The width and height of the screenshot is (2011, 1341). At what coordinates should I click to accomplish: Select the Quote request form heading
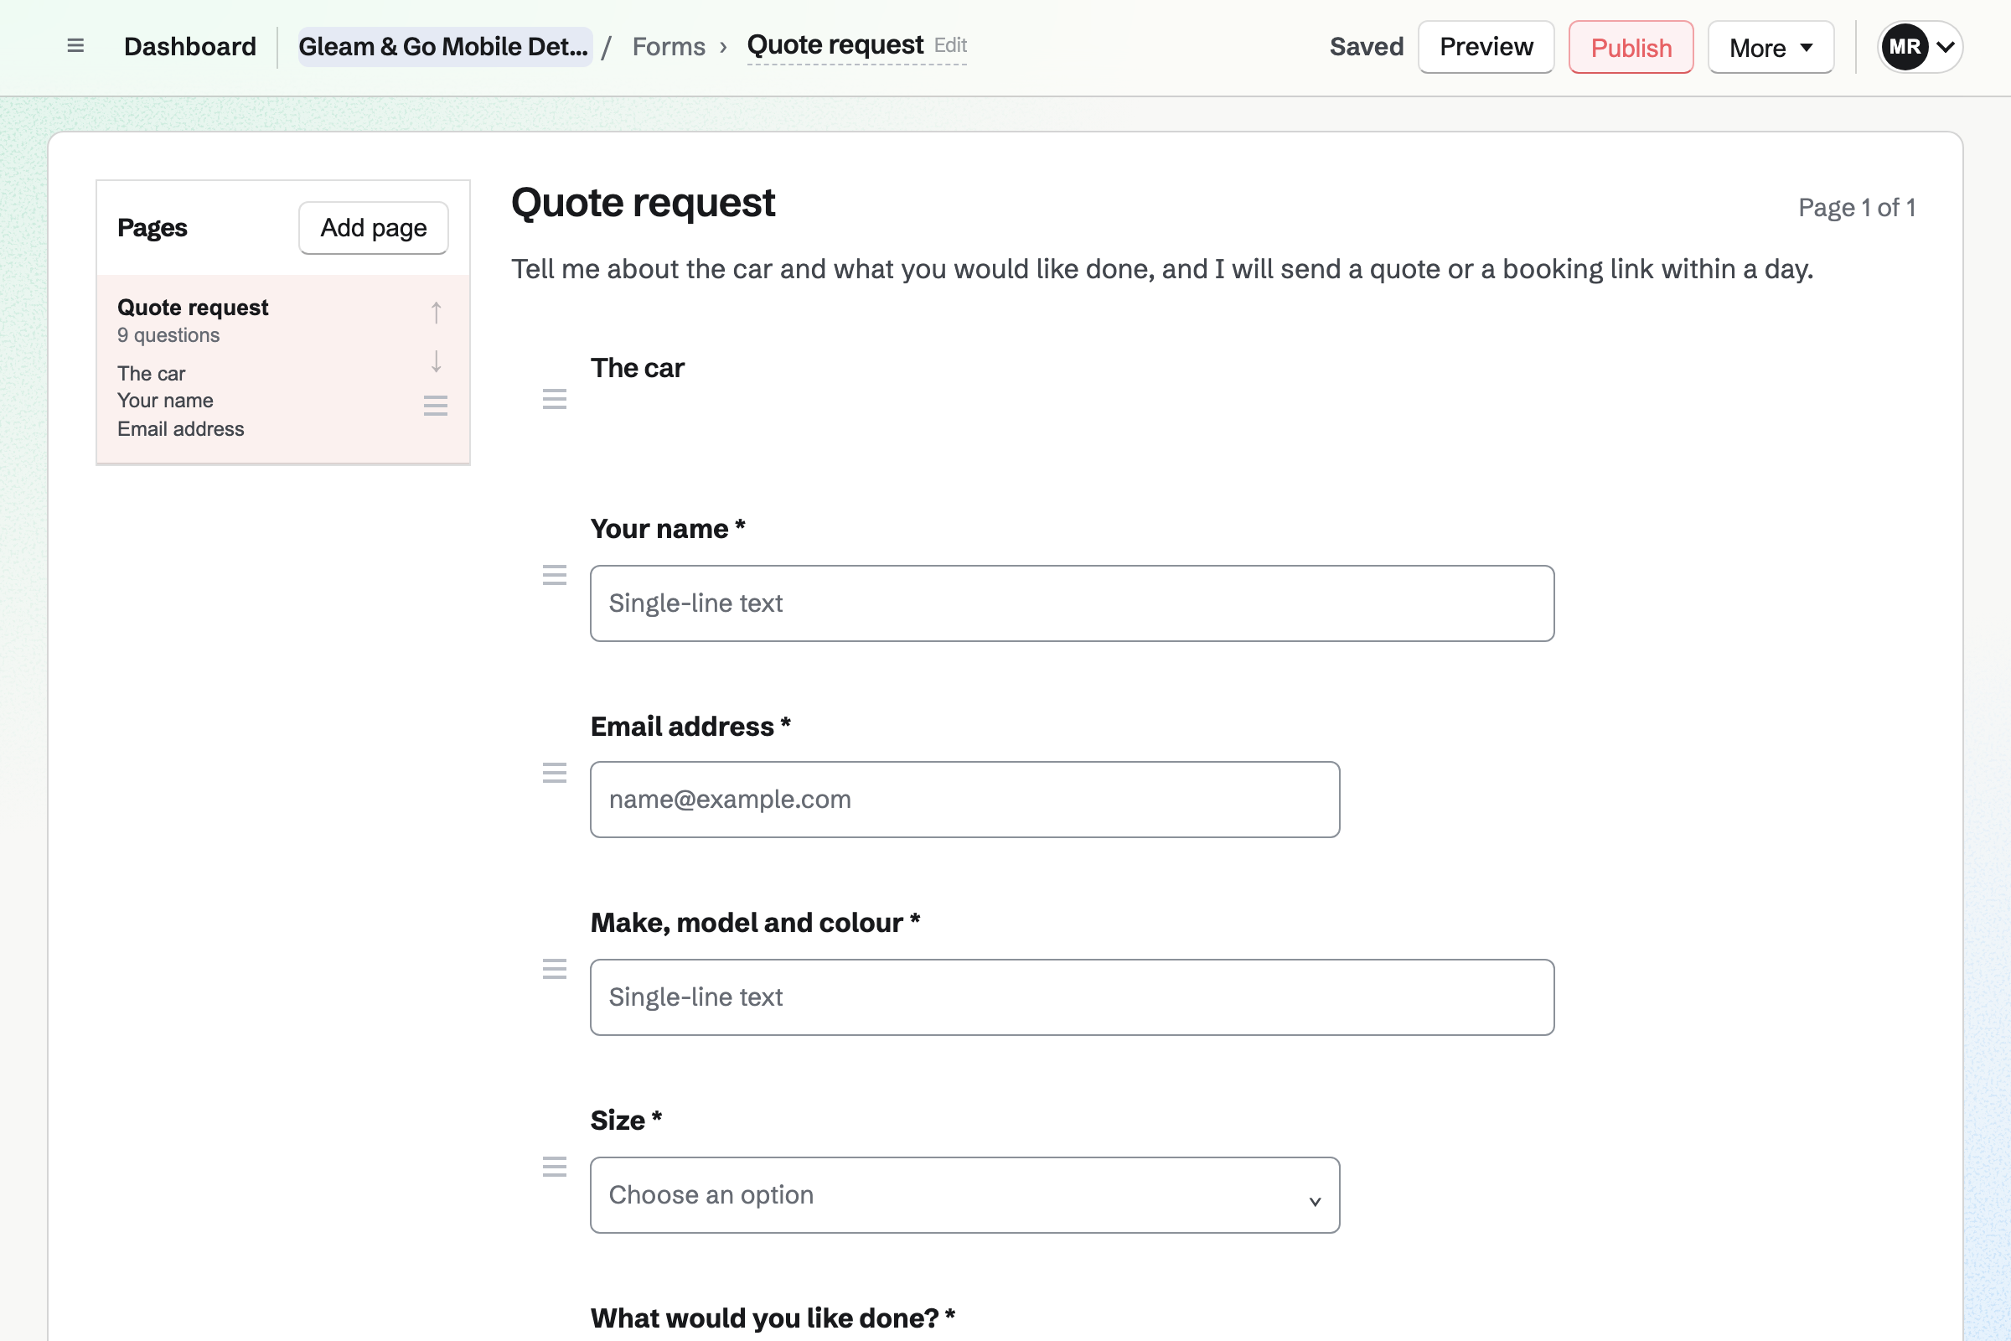tap(643, 203)
